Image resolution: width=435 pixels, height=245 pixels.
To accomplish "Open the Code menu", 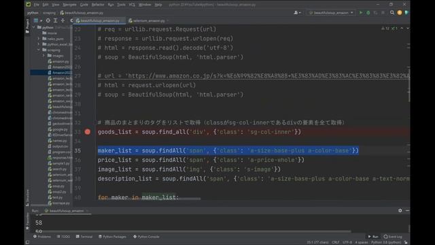I will (x=84, y=5).
